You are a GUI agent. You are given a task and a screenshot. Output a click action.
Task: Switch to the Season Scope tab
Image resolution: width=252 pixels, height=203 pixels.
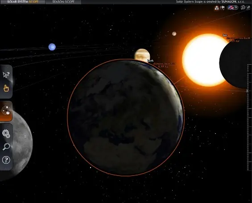(x=63, y=2)
